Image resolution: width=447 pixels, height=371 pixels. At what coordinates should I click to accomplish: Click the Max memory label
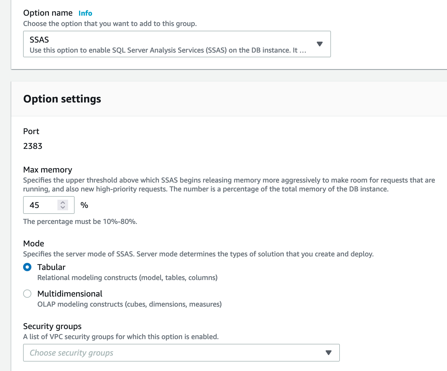(x=48, y=170)
